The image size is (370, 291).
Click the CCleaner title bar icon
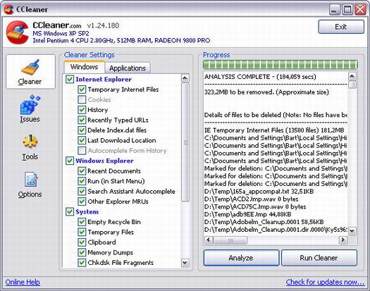[8, 10]
